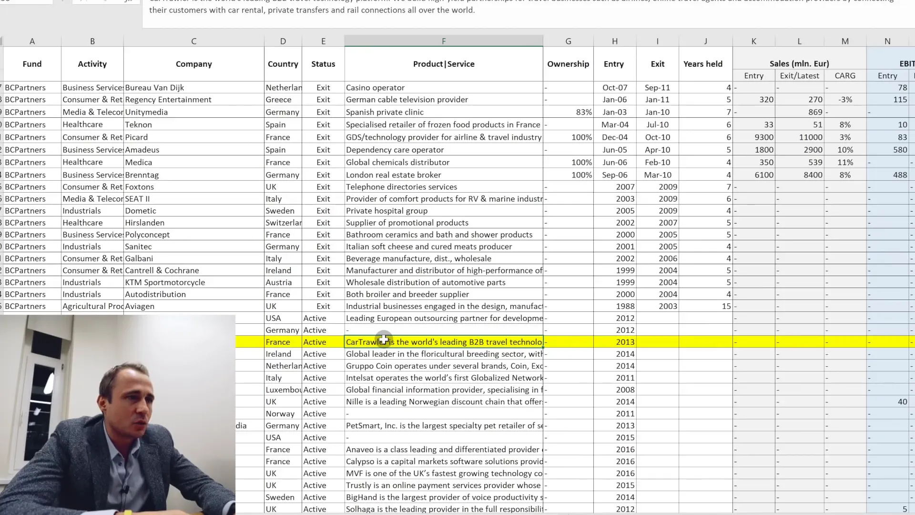Click column G Ownership header to sort
This screenshot has width=915, height=515.
(x=568, y=63)
